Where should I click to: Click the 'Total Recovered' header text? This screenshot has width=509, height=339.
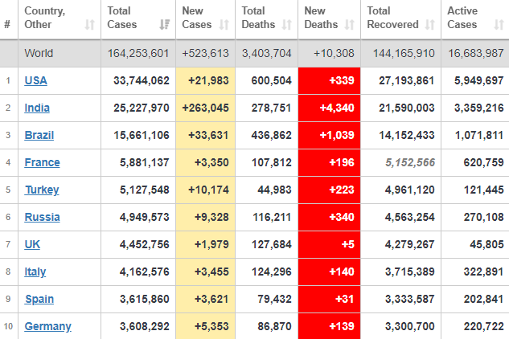392,18
